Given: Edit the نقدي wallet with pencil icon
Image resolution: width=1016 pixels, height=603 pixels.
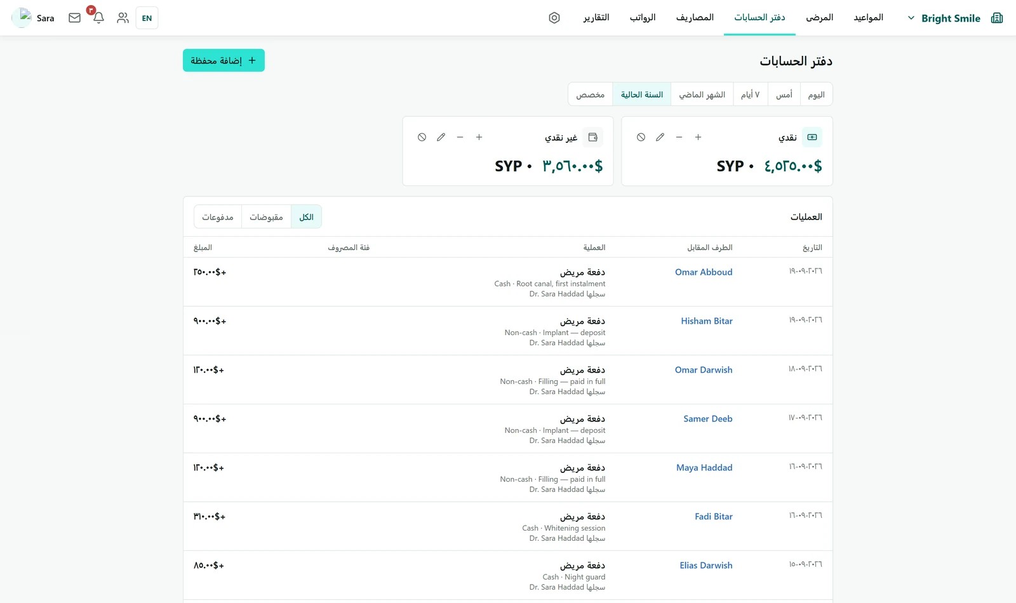Looking at the screenshot, I should tap(660, 137).
